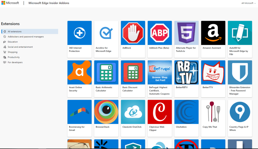Open the Acrolinx for Microsoft Edge icon

pos(106,33)
